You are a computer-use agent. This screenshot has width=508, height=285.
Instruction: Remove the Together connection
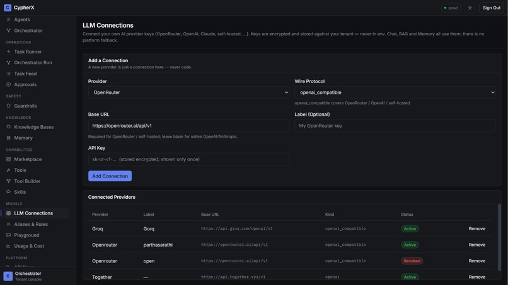point(477,277)
